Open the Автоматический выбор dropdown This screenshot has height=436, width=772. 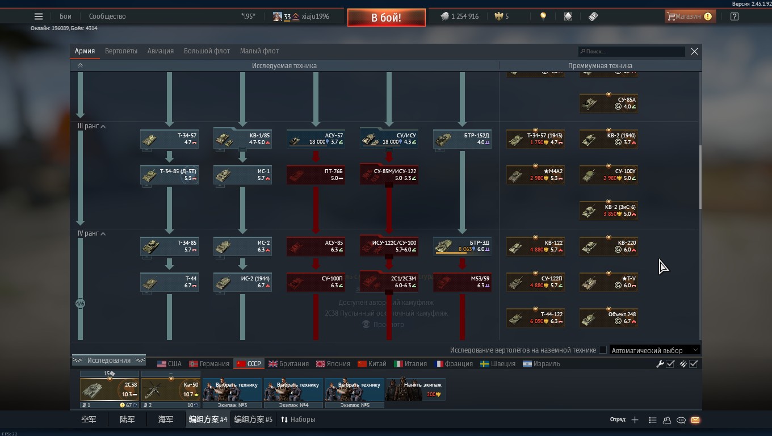654,350
